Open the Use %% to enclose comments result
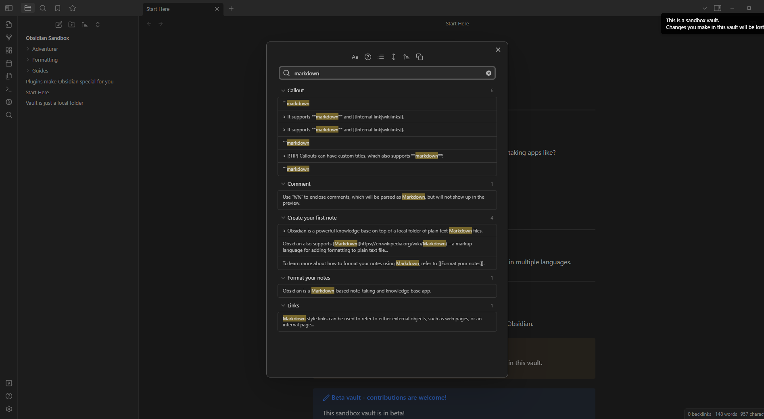764x419 pixels. (387, 200)
